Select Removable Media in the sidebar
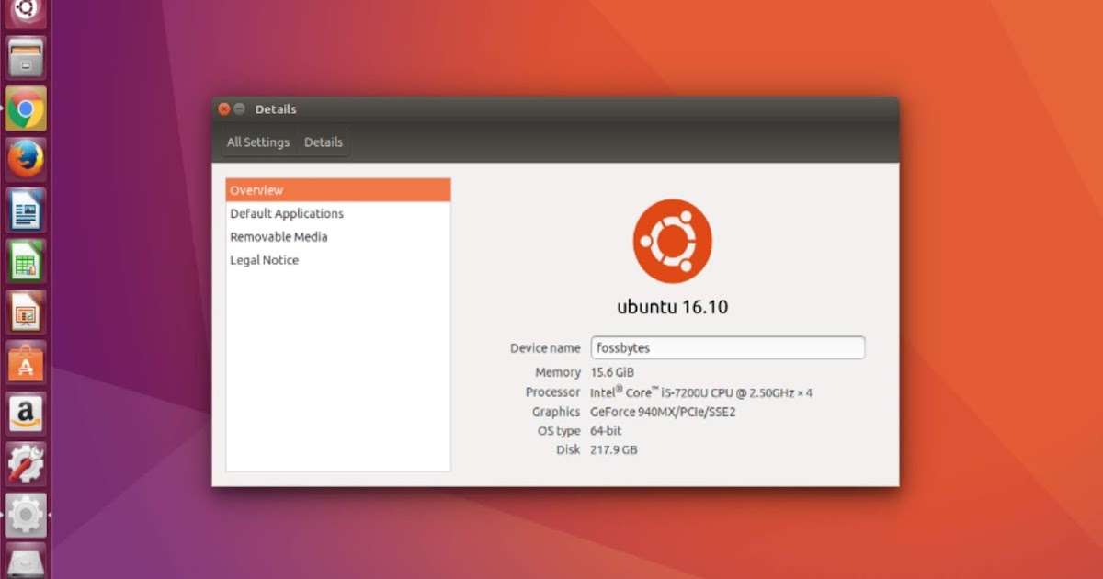1103x579 pixels. click(x=338, y=236)
